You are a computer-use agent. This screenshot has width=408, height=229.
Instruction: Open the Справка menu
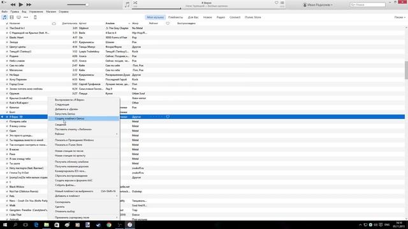[64, 11]
